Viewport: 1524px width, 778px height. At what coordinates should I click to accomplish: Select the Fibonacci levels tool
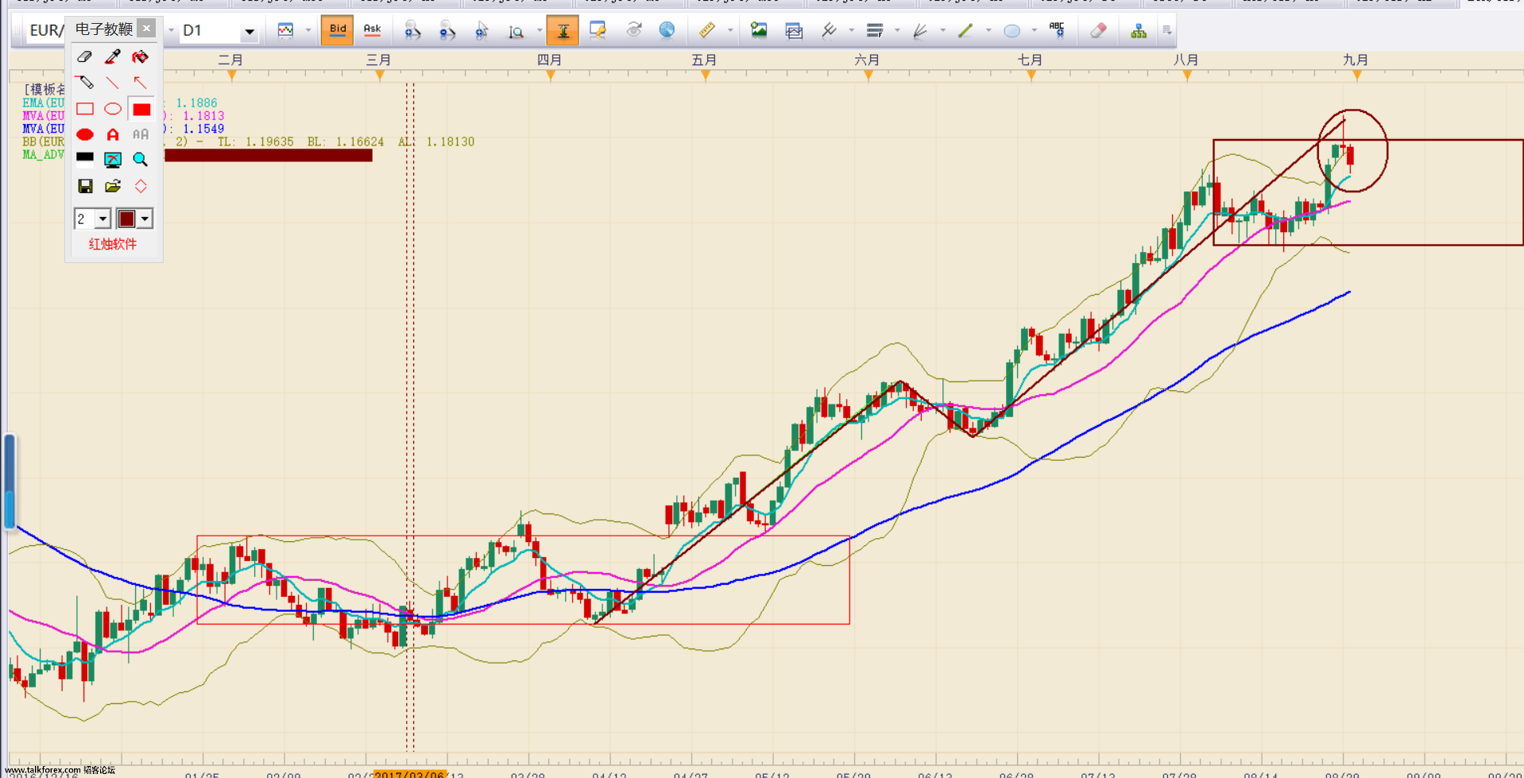[875, 30]
